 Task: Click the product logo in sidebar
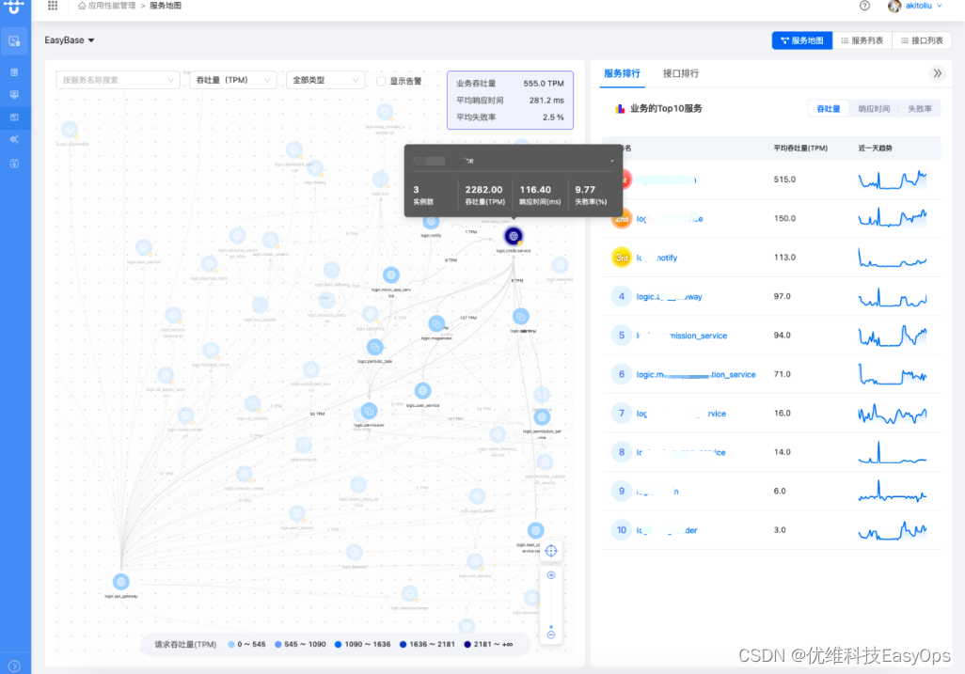click(14, 7)
